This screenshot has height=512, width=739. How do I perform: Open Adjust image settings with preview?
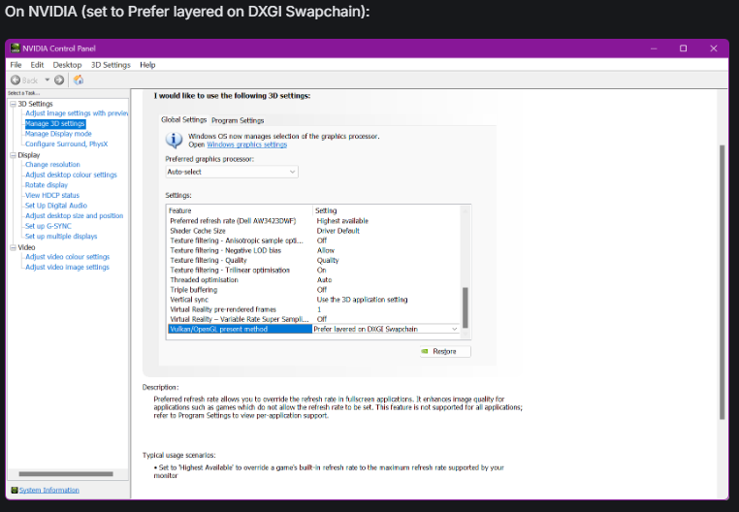77,113
